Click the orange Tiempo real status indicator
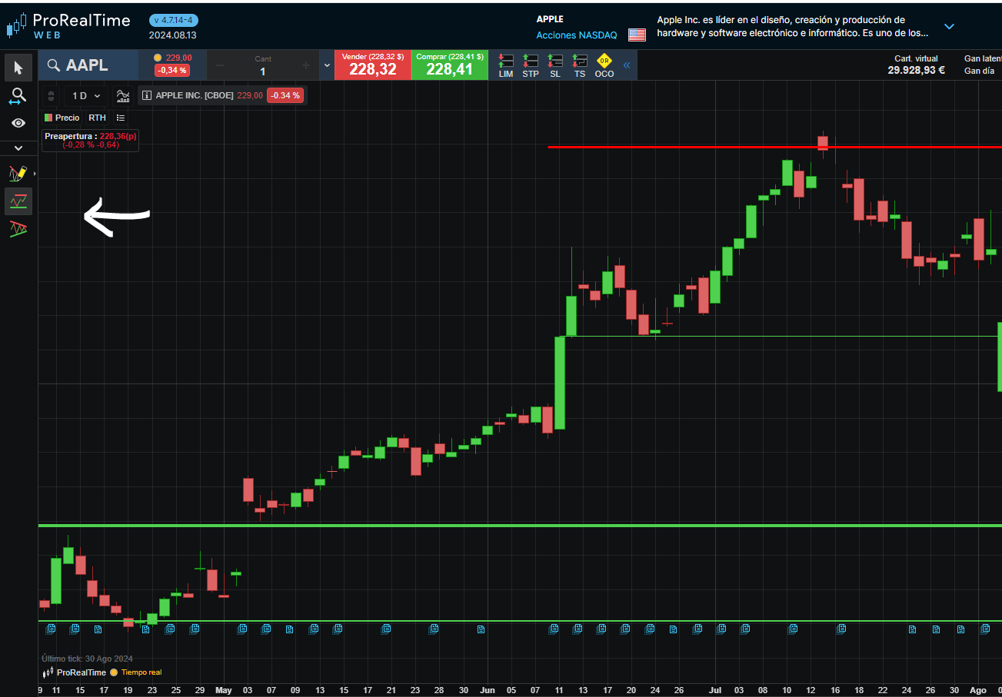The width and height of the screenshot is (1002, 697). tap(135, 672)
